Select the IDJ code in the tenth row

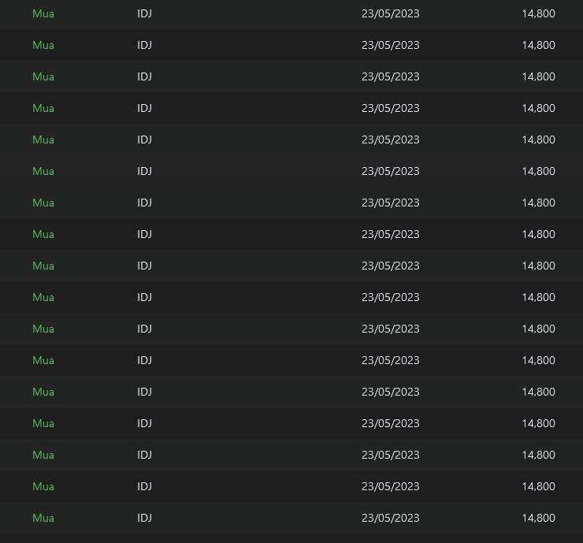point(144,297)
